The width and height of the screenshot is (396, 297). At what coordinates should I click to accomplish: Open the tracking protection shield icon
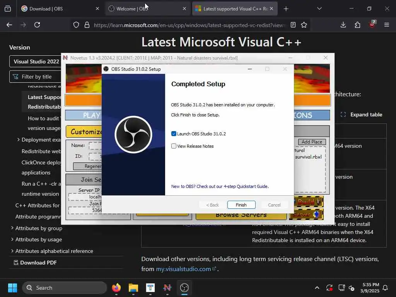(x=76, y=25)
